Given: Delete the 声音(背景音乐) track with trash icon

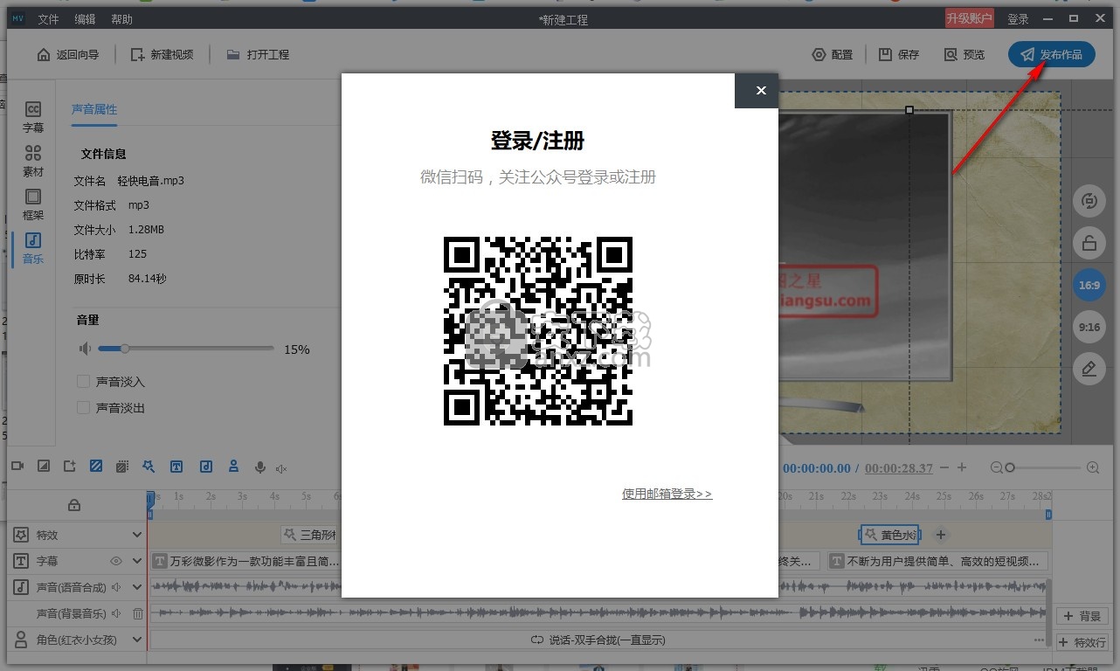Looking at the screenshot, I should click(138, 613).
